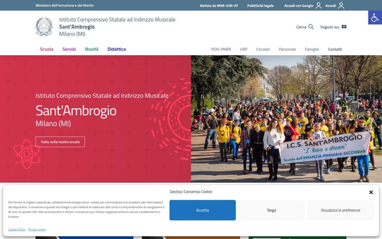Close the cookie consent banner
The width and height of the screenshot is (382, 239).
[x=371, y=192]
